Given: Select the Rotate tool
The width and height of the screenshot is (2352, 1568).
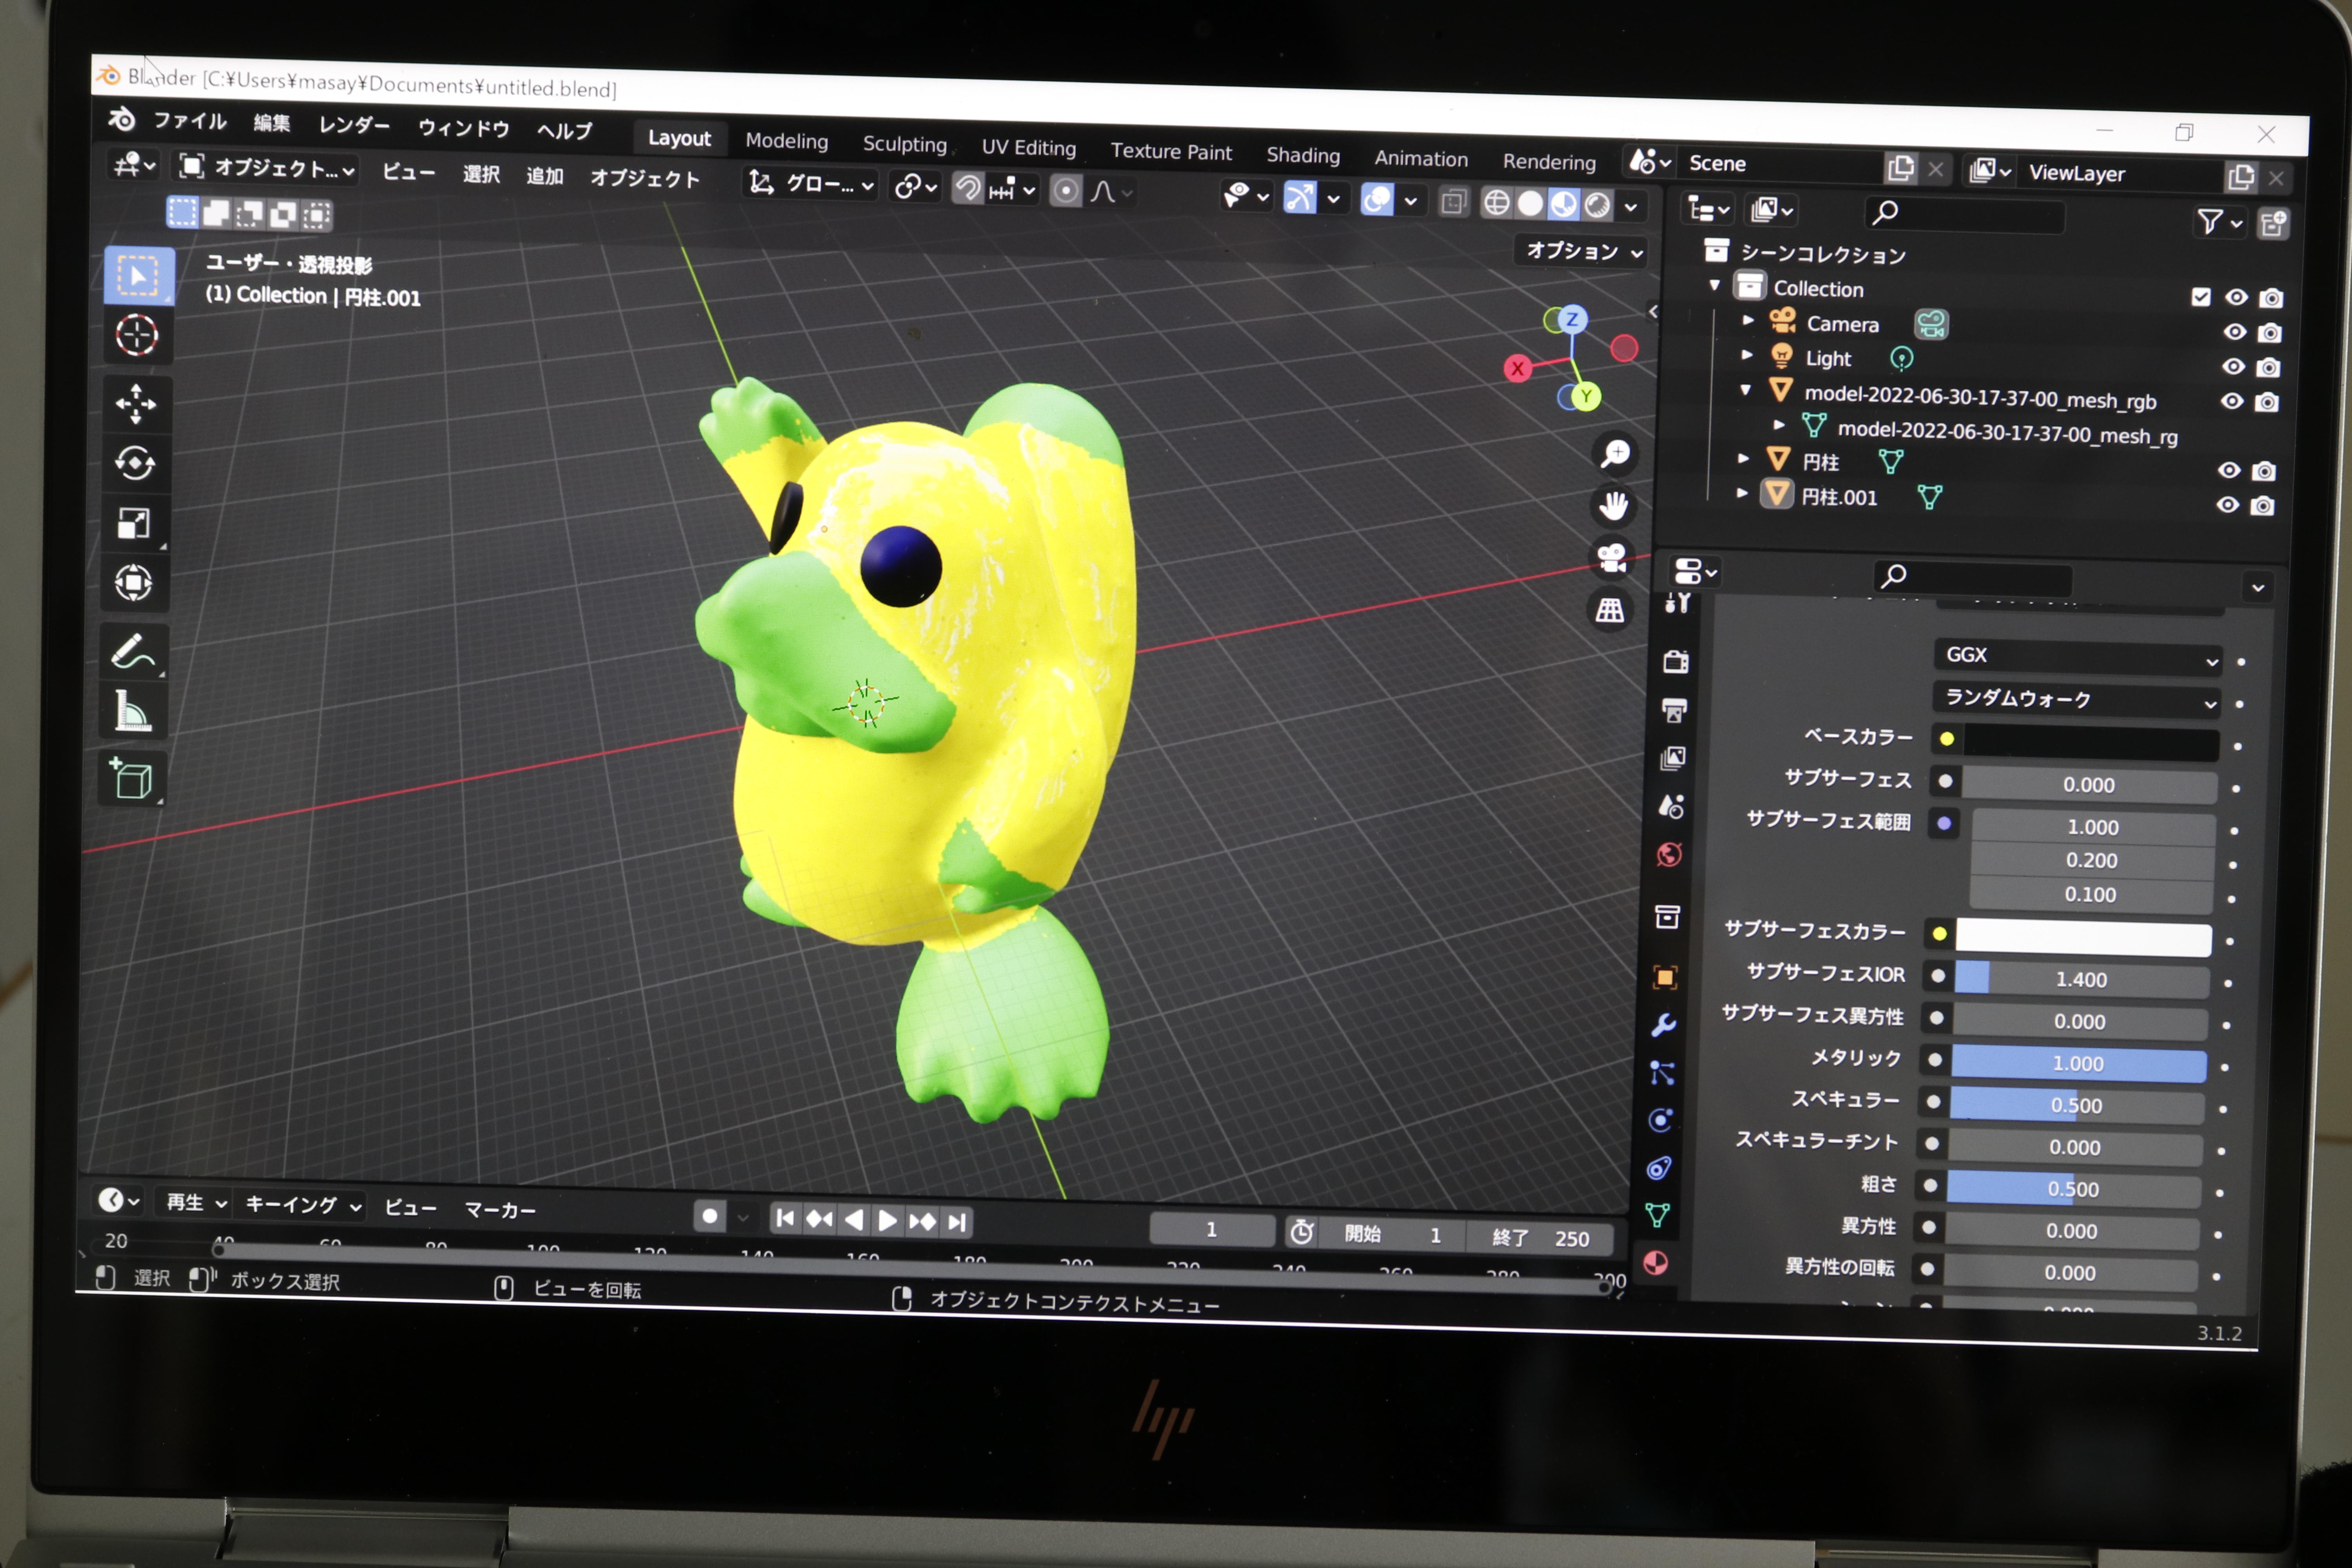Looking at the screenshot, I should [135, 463].
